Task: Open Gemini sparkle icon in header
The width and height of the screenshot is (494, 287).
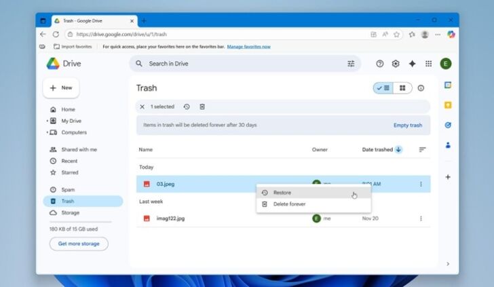Action: (x=412, y=64)
